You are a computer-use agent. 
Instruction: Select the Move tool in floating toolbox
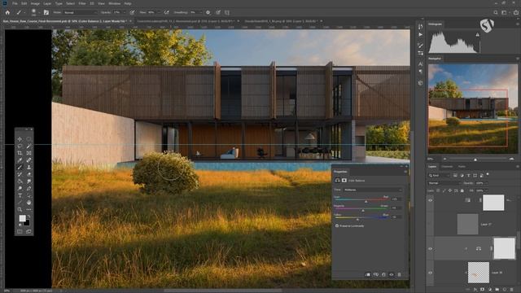click(20, 139)
